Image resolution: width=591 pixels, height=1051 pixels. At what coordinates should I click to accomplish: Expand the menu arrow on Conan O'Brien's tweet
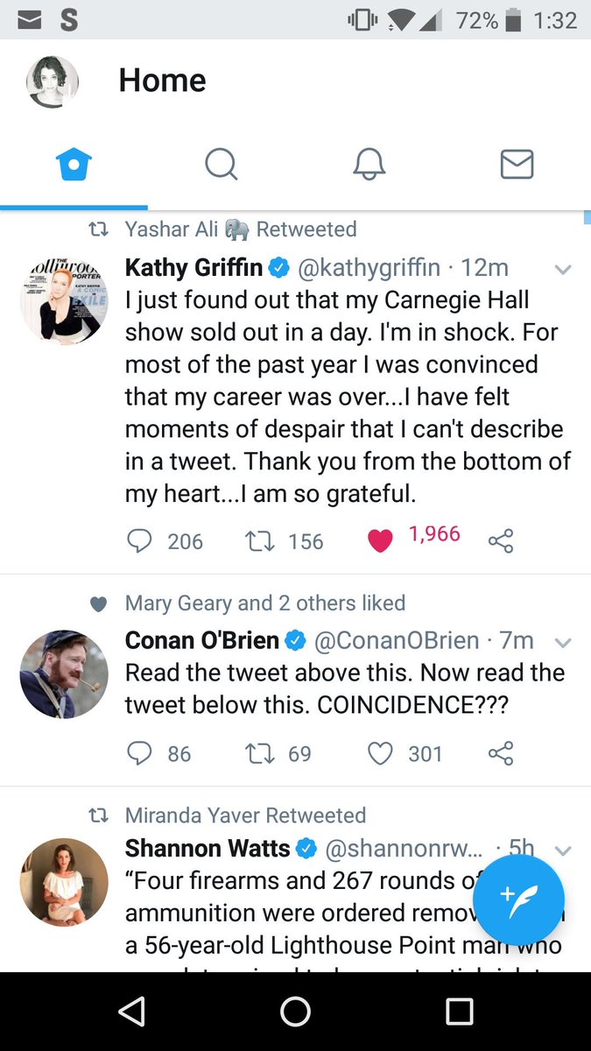[x=563, y=643]
